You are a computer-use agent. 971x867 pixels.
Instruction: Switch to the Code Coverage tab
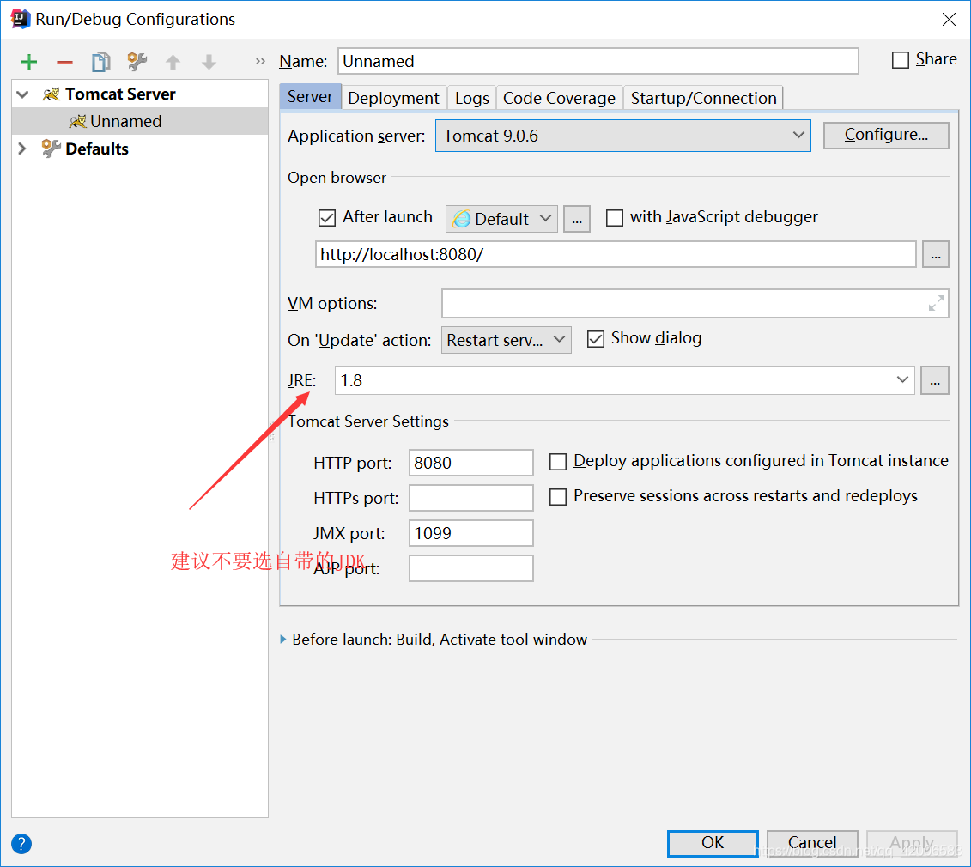(x=559, y=98)
